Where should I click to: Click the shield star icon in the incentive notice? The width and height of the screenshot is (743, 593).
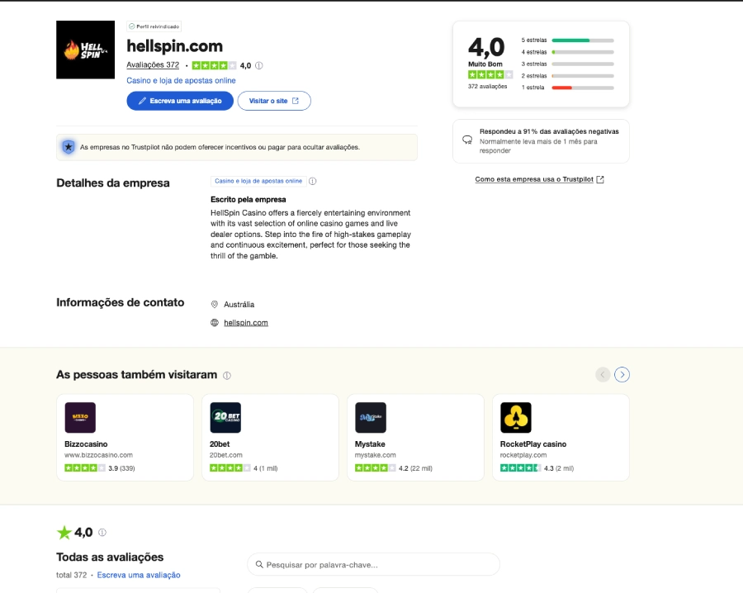point(69,147)
